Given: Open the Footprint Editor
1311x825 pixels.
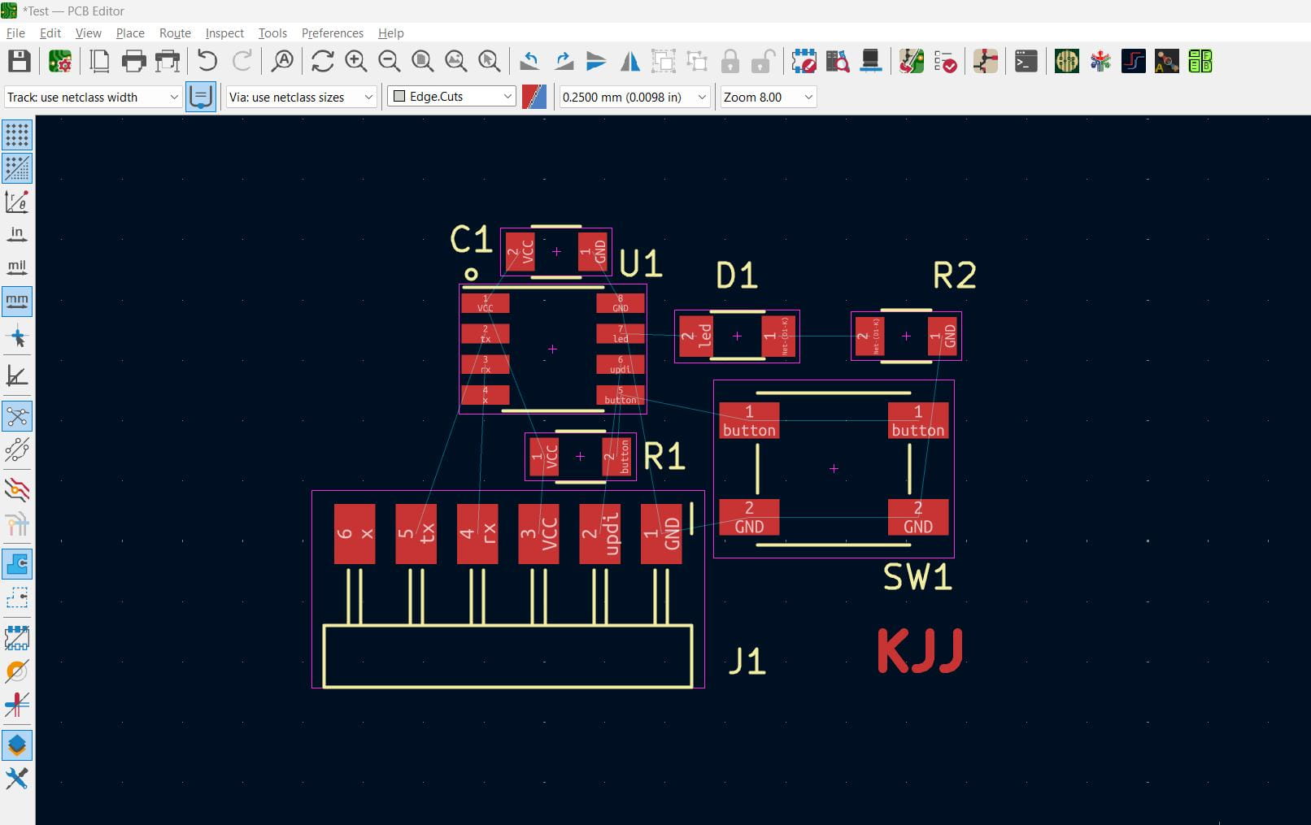Looking at the screenshot, I should (804, 61).
